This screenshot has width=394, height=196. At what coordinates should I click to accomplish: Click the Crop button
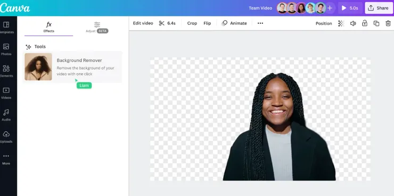[192, 23]
